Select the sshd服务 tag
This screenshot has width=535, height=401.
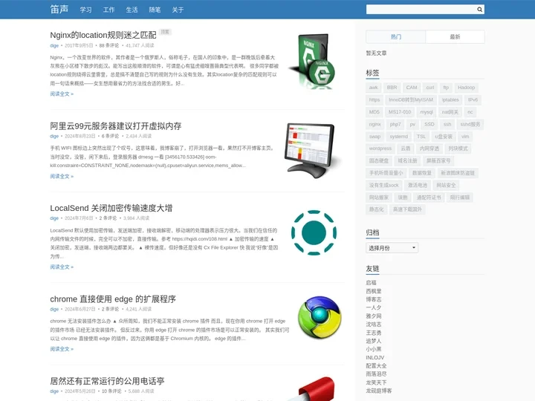click(470, 125)
